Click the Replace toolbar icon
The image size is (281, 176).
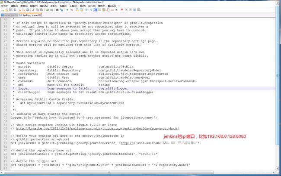tap(61, 10)
